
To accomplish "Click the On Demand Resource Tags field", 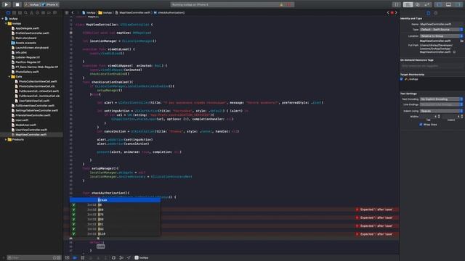I will tap(432, 66).
